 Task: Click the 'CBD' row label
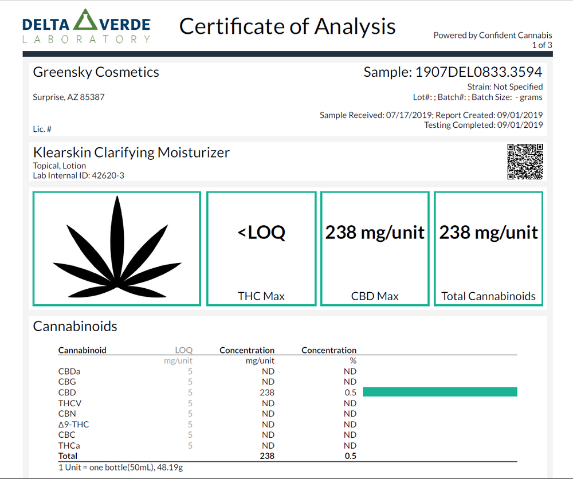[x=67, y=392]
